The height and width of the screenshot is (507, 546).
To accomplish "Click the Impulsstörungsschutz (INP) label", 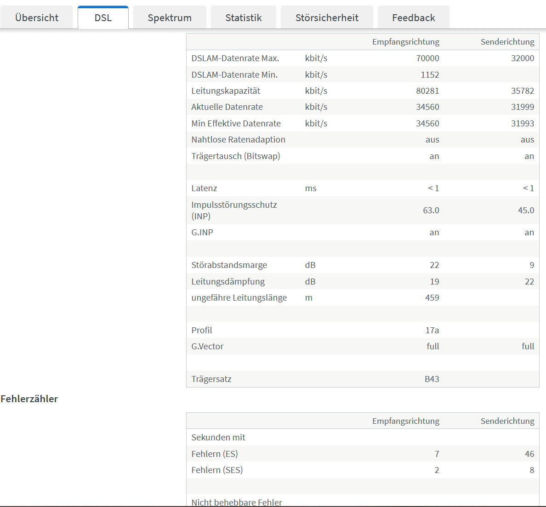I will point(234,211).
